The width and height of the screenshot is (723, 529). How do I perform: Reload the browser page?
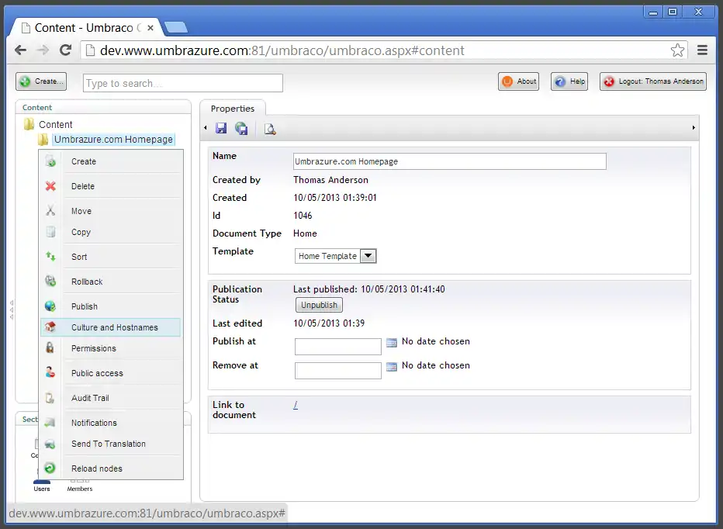click(65, 50)
